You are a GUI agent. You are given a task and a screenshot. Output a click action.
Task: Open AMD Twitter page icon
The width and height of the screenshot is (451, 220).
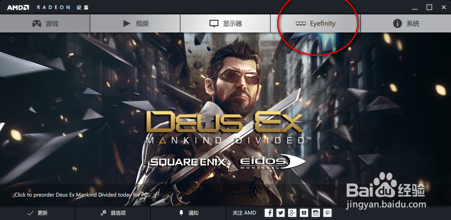pyautogui.click(x=281, y=213)
